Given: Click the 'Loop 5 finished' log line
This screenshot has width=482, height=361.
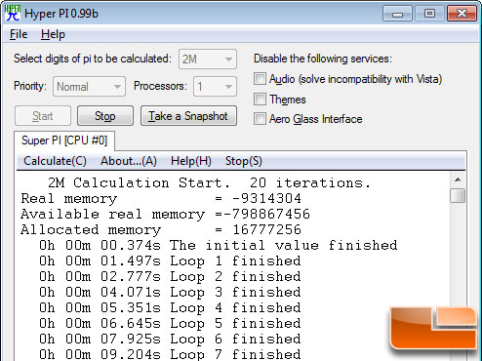Looking at the screenshot, I should [x=170, y=324].
